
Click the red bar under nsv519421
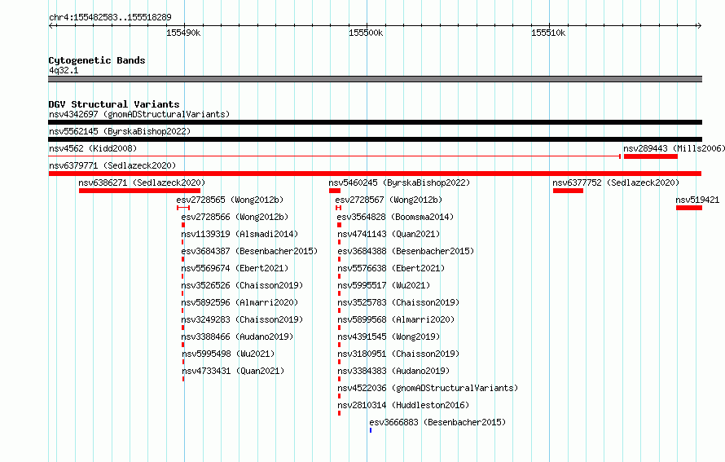tap(689, 208)
